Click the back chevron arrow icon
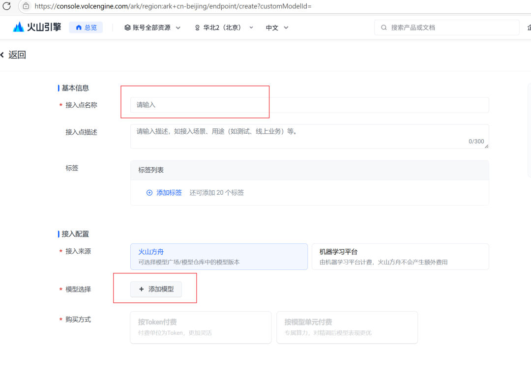This screenshot has height=384, width=531. [x=2, y=55]
